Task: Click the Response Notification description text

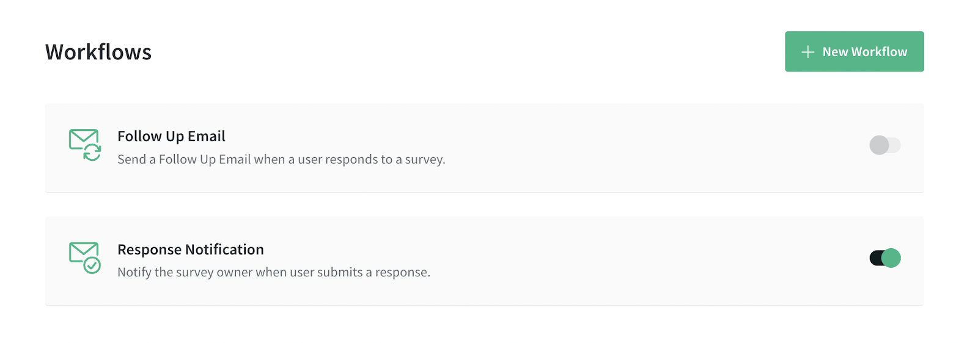Action: point(274,272)
